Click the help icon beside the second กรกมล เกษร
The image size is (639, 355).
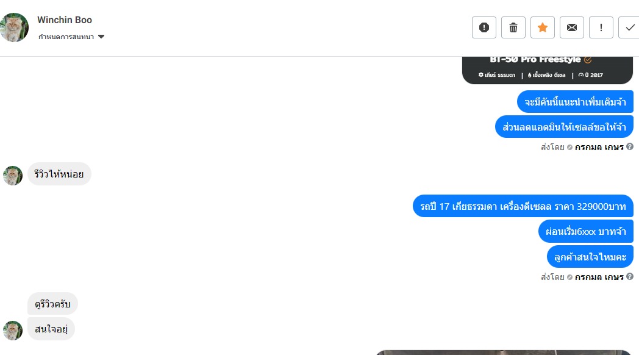[x=630, y=276]
